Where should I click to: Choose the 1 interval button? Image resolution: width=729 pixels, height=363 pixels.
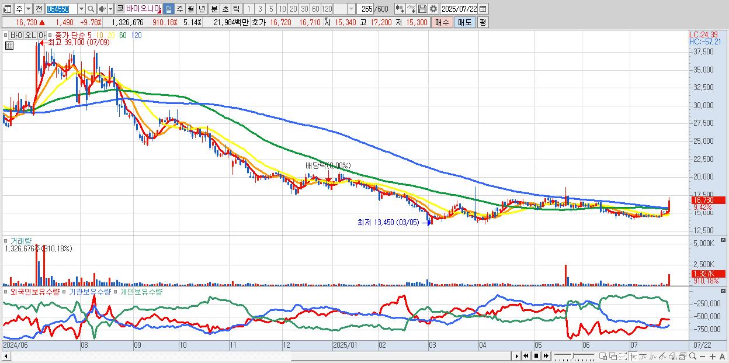click(x=248, y=9)
